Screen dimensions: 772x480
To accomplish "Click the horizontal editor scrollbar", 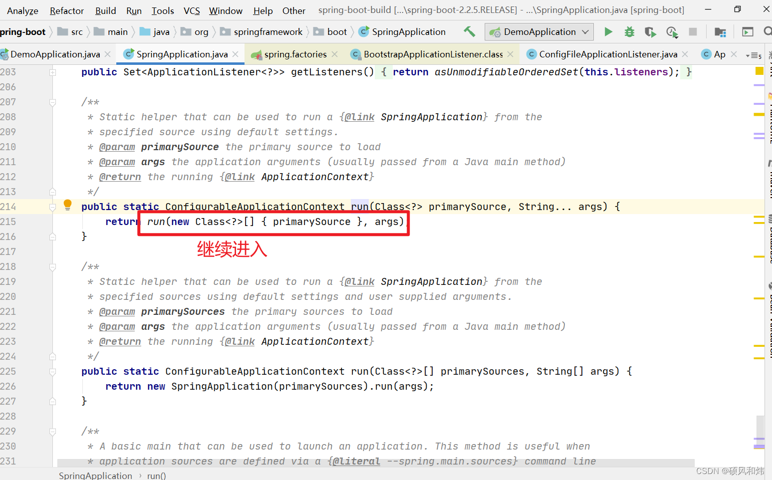I will (376, 463).
